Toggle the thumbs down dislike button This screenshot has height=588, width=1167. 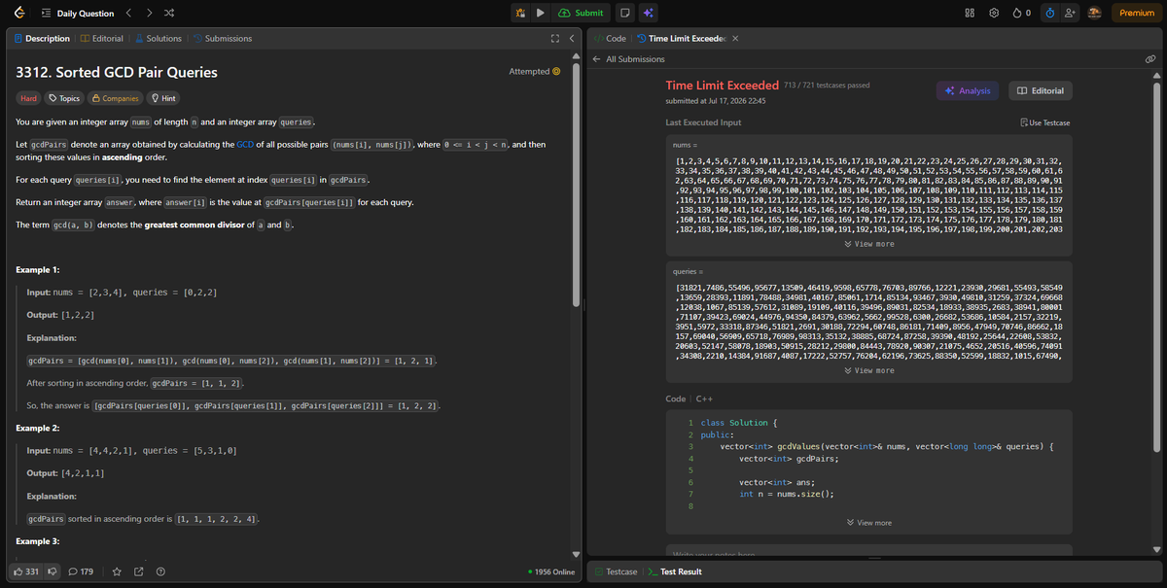click(x=53, y=571)
